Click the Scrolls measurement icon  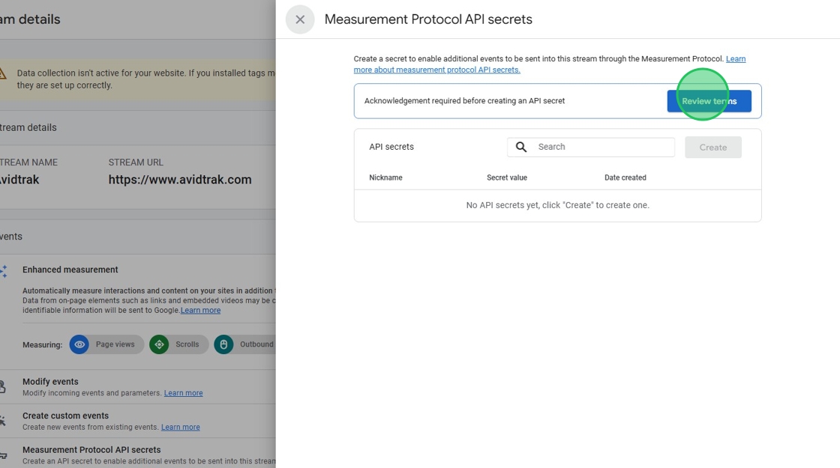pos(159,344)
